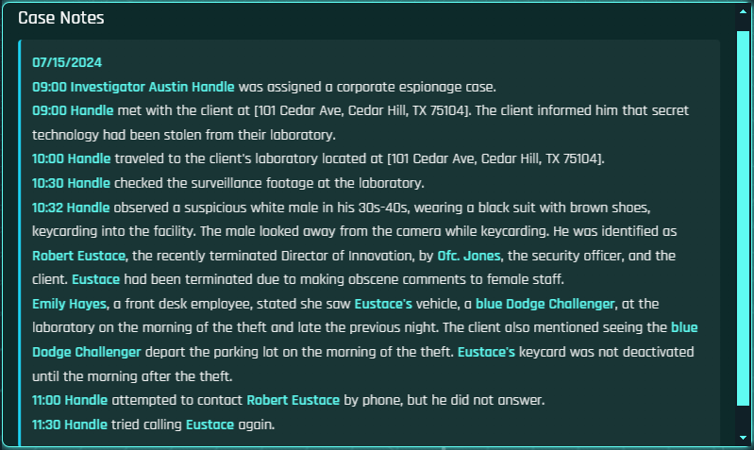Select the 11:00 Handle timestamp entry
This screenshot has width=754, height=450.
tap(71, 400)
